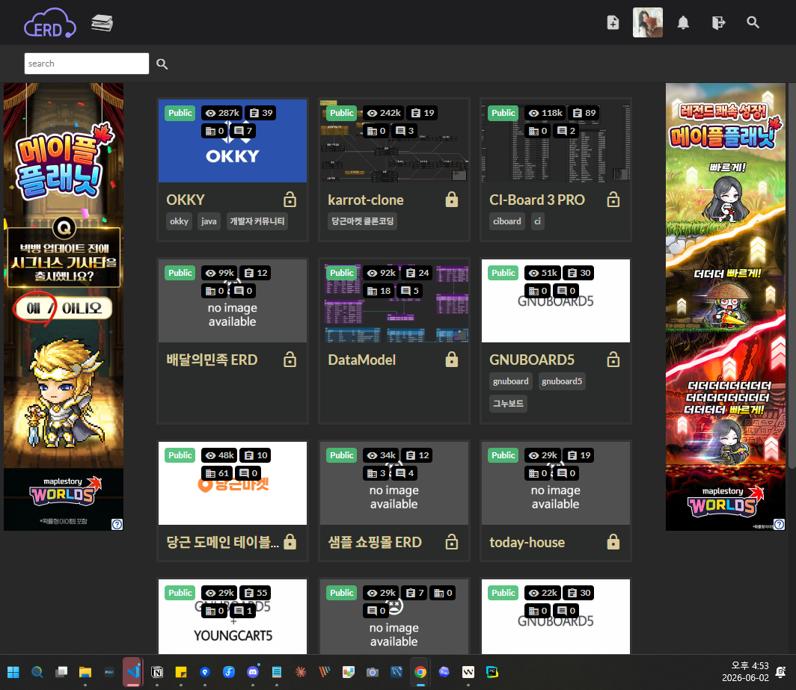The height and width of the screenshot is (690, 796).
Task: Click 242k views badge on karrot-clone
Action: pos(384,113)
